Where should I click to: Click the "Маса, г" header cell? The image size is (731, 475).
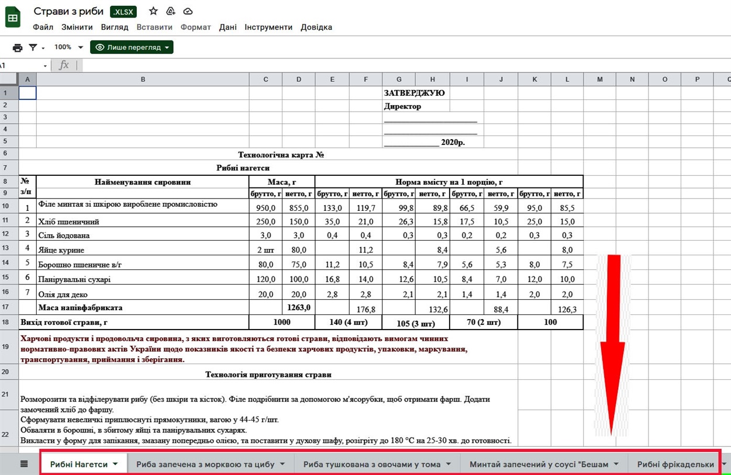[282, 182]
